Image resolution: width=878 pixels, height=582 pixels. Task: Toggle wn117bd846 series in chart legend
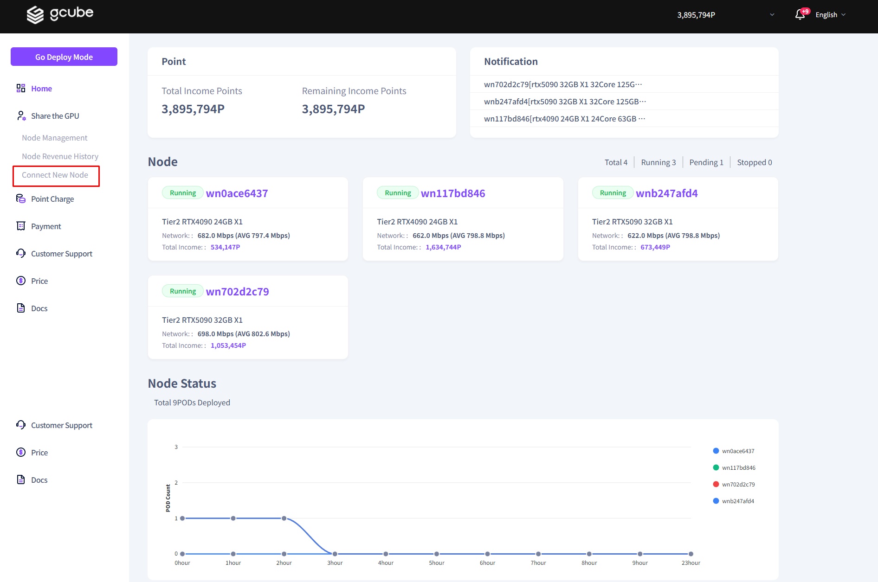click(738, 467)
